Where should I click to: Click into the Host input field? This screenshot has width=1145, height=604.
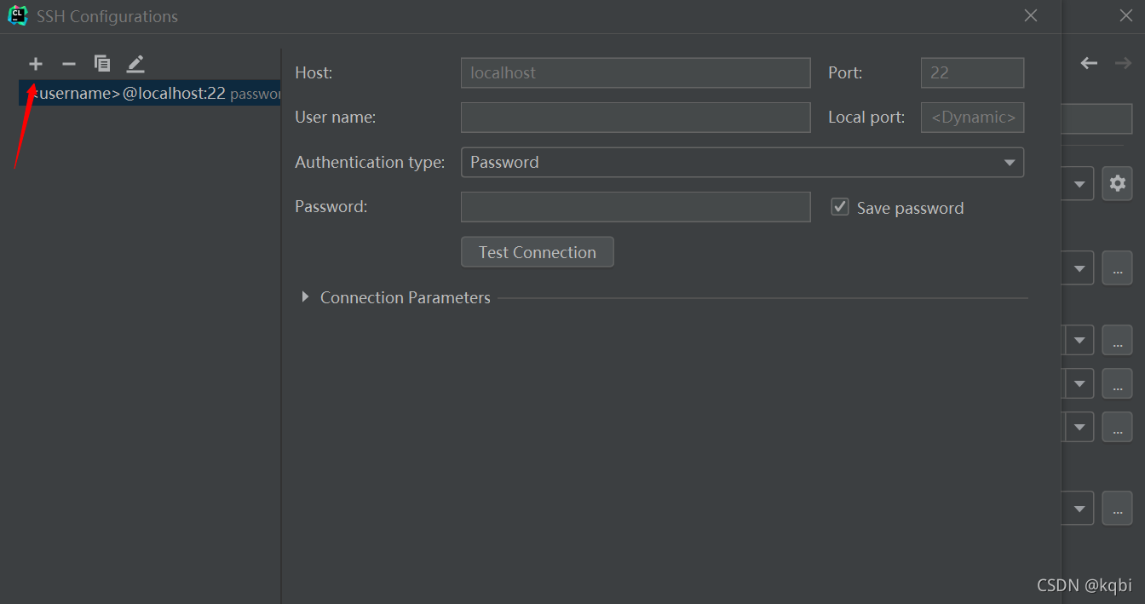[635, 73]
